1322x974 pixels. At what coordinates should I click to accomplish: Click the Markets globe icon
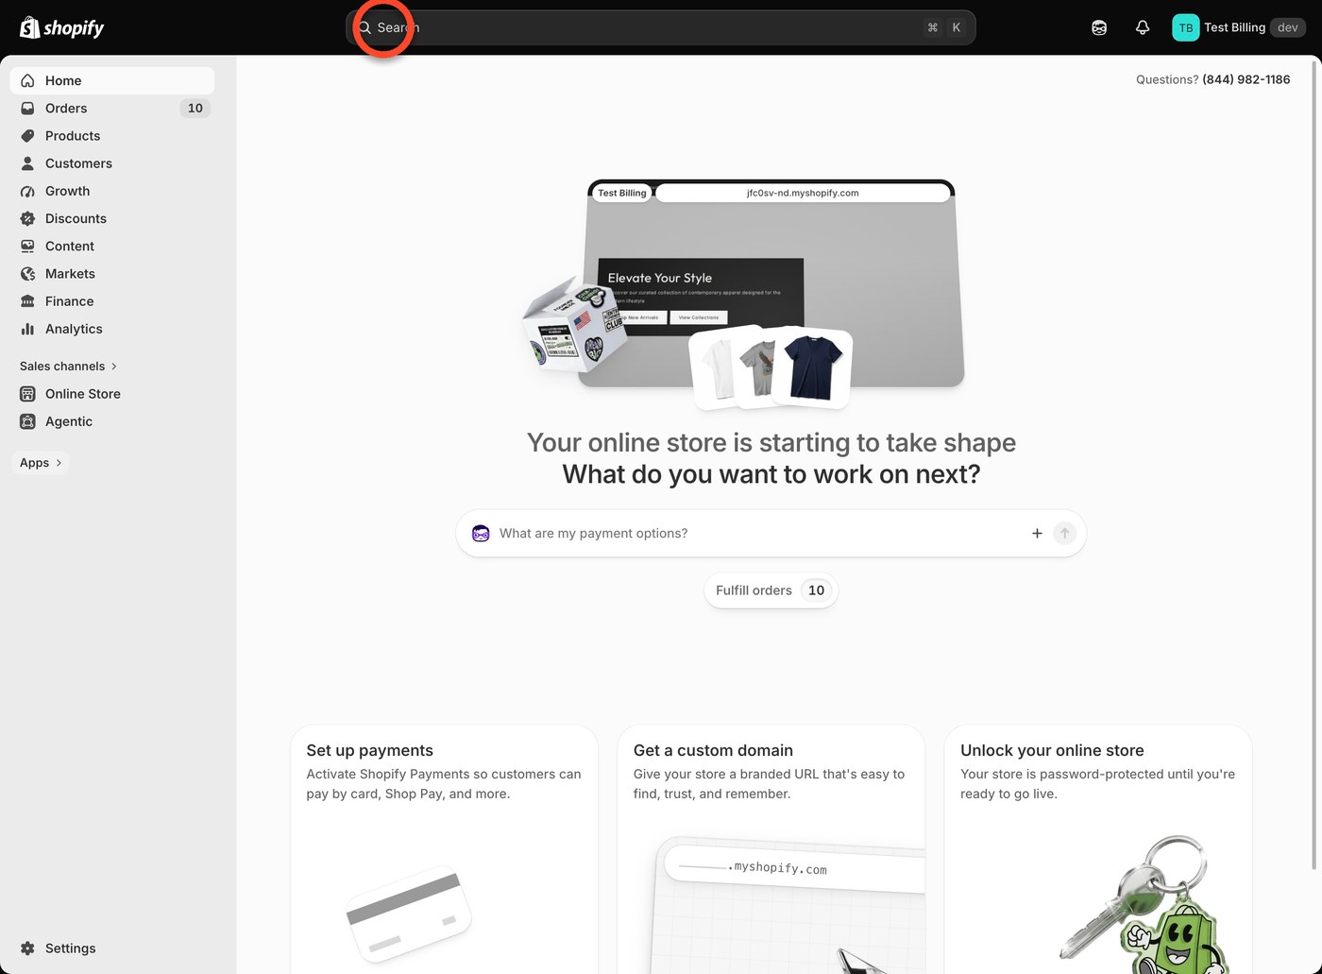click(x=27, y=273)
